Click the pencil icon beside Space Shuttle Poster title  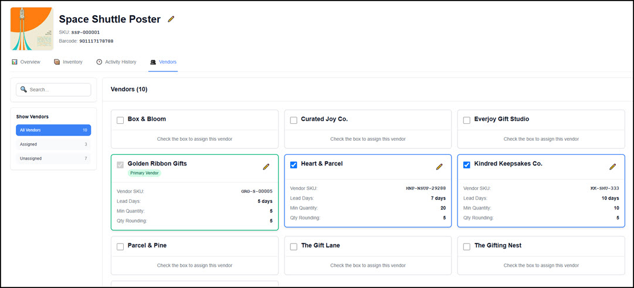coord(171,19)
